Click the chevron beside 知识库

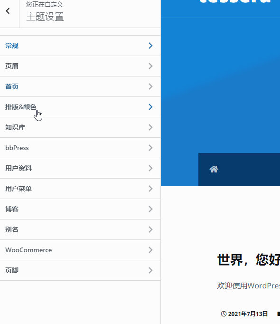pyautogui.click(x=150, y=127)
